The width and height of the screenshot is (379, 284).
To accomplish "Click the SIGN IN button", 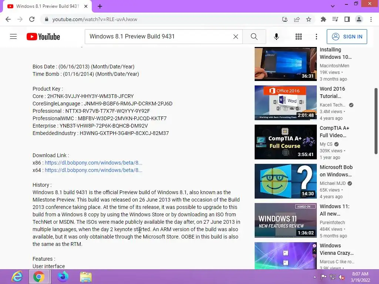I will tap(347, 37).
